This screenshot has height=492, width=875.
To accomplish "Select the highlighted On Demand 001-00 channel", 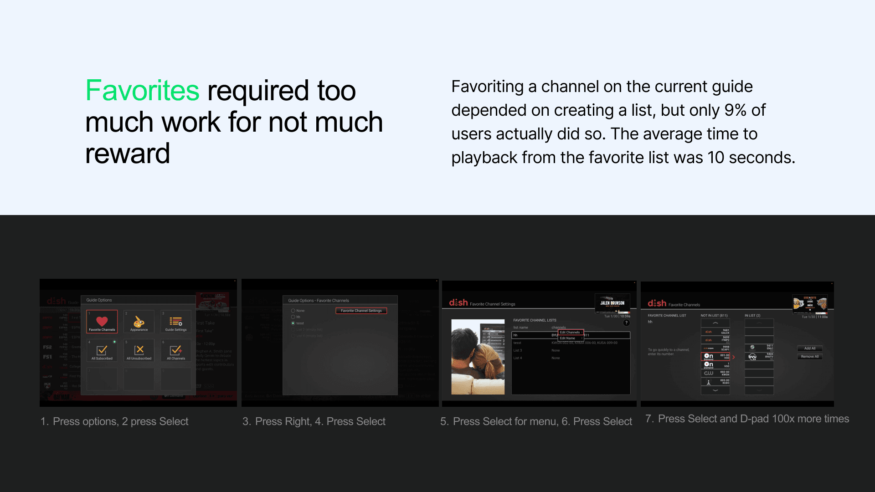I will 715,357.
